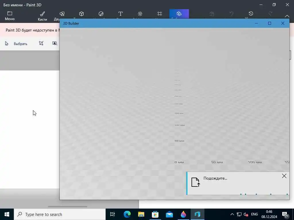
Task: Select the Magic select tool icon
Action: pyautogui.click(x=55, y=44)
